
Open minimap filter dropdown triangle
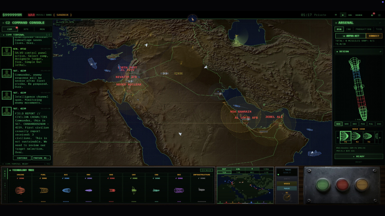[x=252, y=169]
